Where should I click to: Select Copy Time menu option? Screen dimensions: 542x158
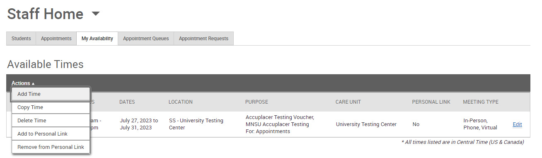51,107
